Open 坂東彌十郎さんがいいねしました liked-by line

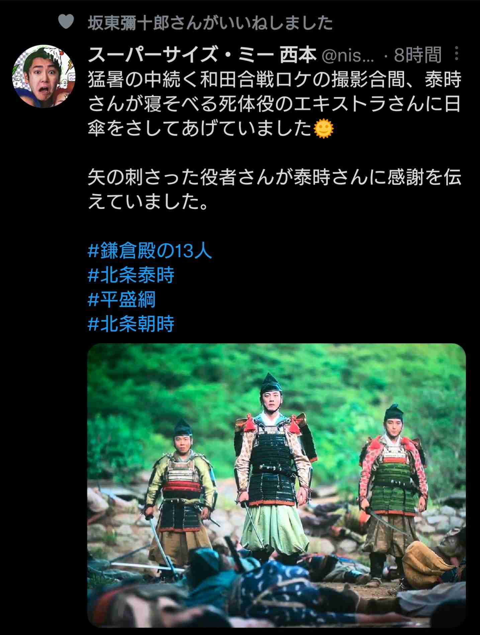[x=210, y=23]
